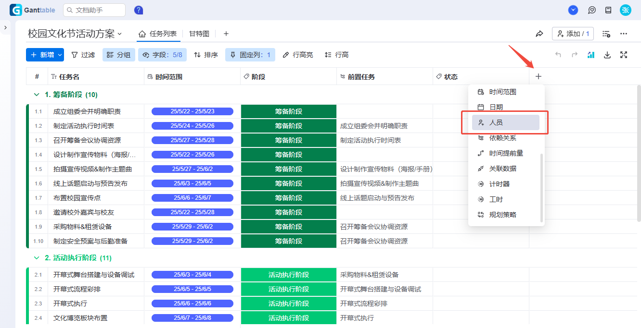The height and width of the screenshot is (328, 641).
Task: Click the 前置任务 column header
Action: point(385,77)
